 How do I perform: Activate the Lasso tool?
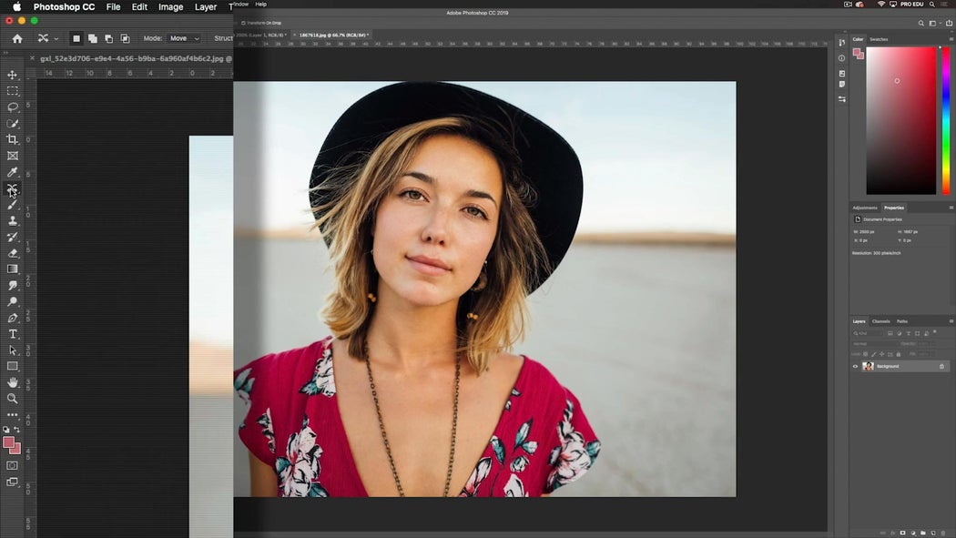pyautogui.click(x=12, y=107)
